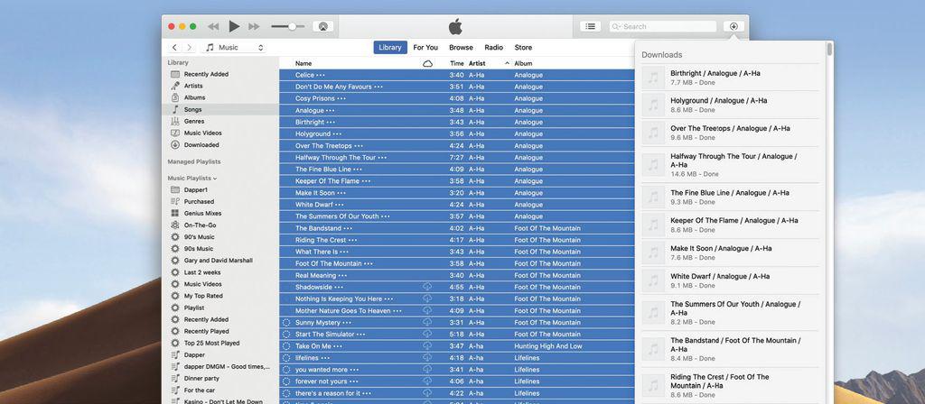The height and width of the screenshot is (404, 925).
Task: Open the more options dots for Celice
Action: 321,75
